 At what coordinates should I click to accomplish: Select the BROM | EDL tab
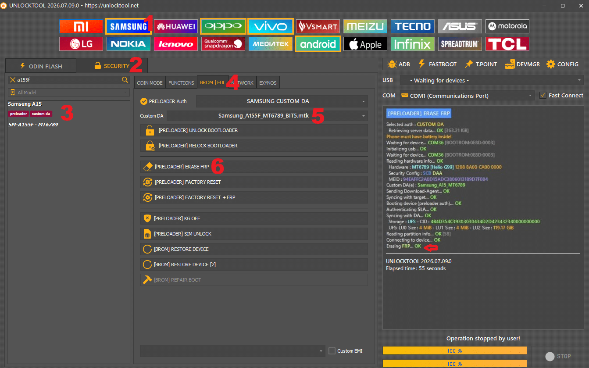[x=212, y=83]
